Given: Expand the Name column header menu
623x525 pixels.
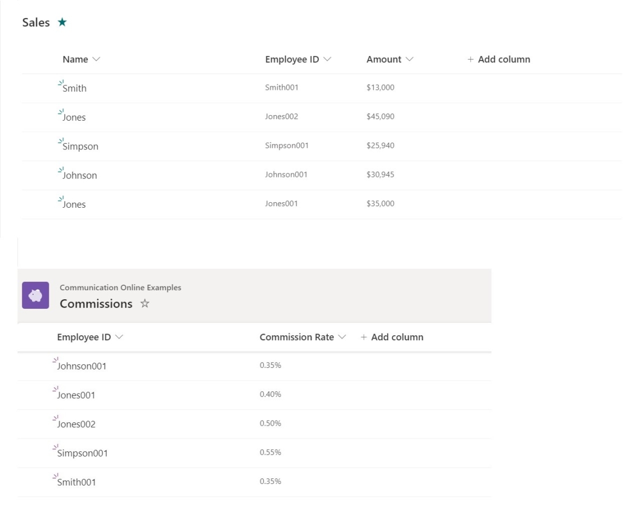Looking at the screenshot, I should click(x=97, y=60).
